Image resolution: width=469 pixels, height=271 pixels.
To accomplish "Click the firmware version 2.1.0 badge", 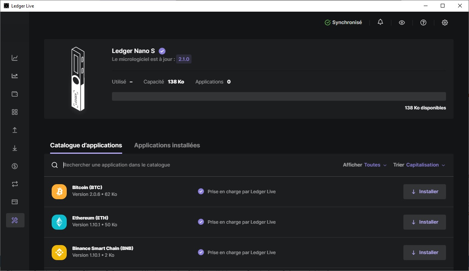I will pos(184,59).
